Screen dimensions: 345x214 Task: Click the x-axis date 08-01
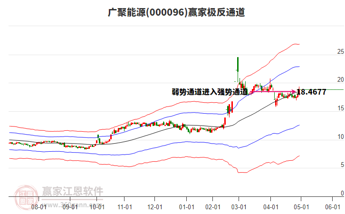coord(38,207)
